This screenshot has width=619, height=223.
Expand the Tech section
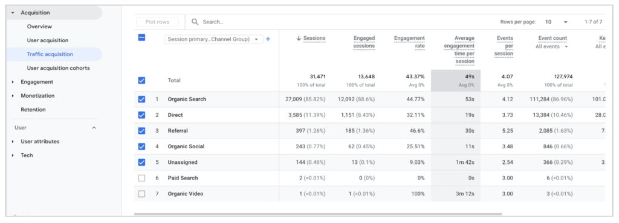click(13, 155)
